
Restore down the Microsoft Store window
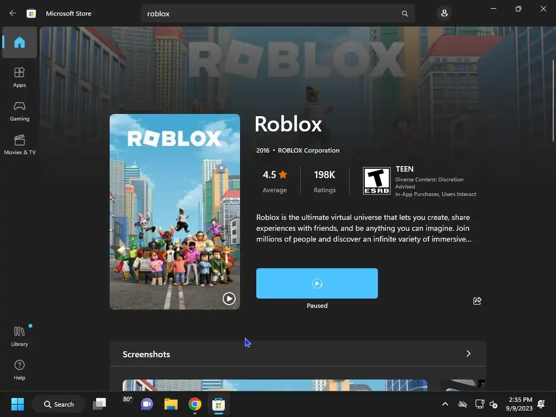click(519, 9)
